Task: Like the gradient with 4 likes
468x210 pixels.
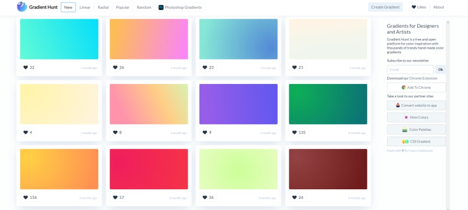Action: tap(28, 132)
